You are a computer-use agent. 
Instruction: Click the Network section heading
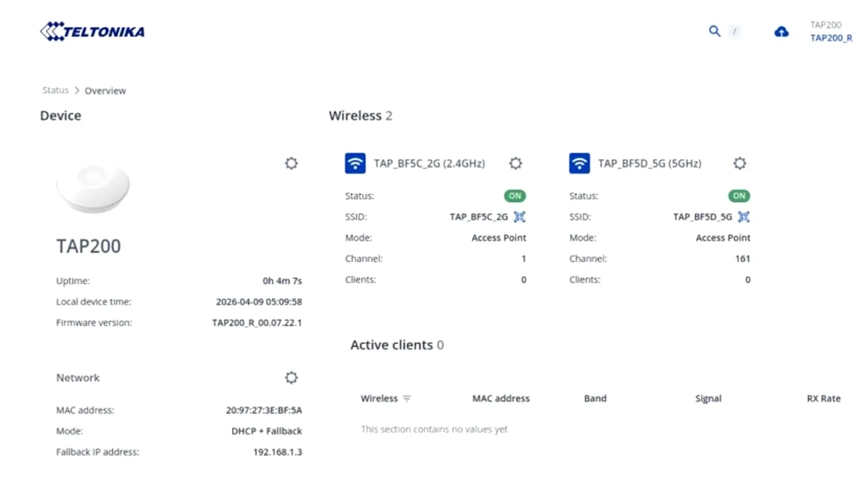point(78,377)
